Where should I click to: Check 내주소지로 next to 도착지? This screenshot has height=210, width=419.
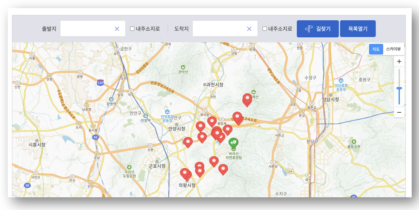click(264, 29)
